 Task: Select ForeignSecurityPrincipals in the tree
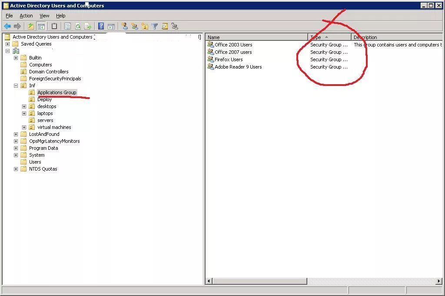[x=55, y=79]
